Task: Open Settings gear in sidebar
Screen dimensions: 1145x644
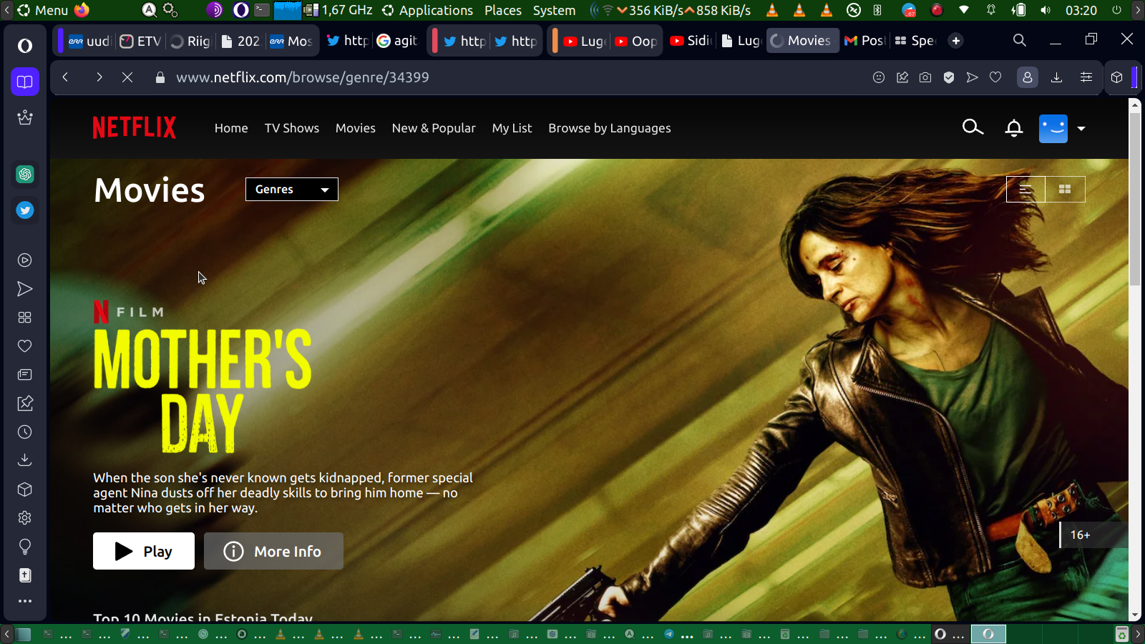Action: 25,518
